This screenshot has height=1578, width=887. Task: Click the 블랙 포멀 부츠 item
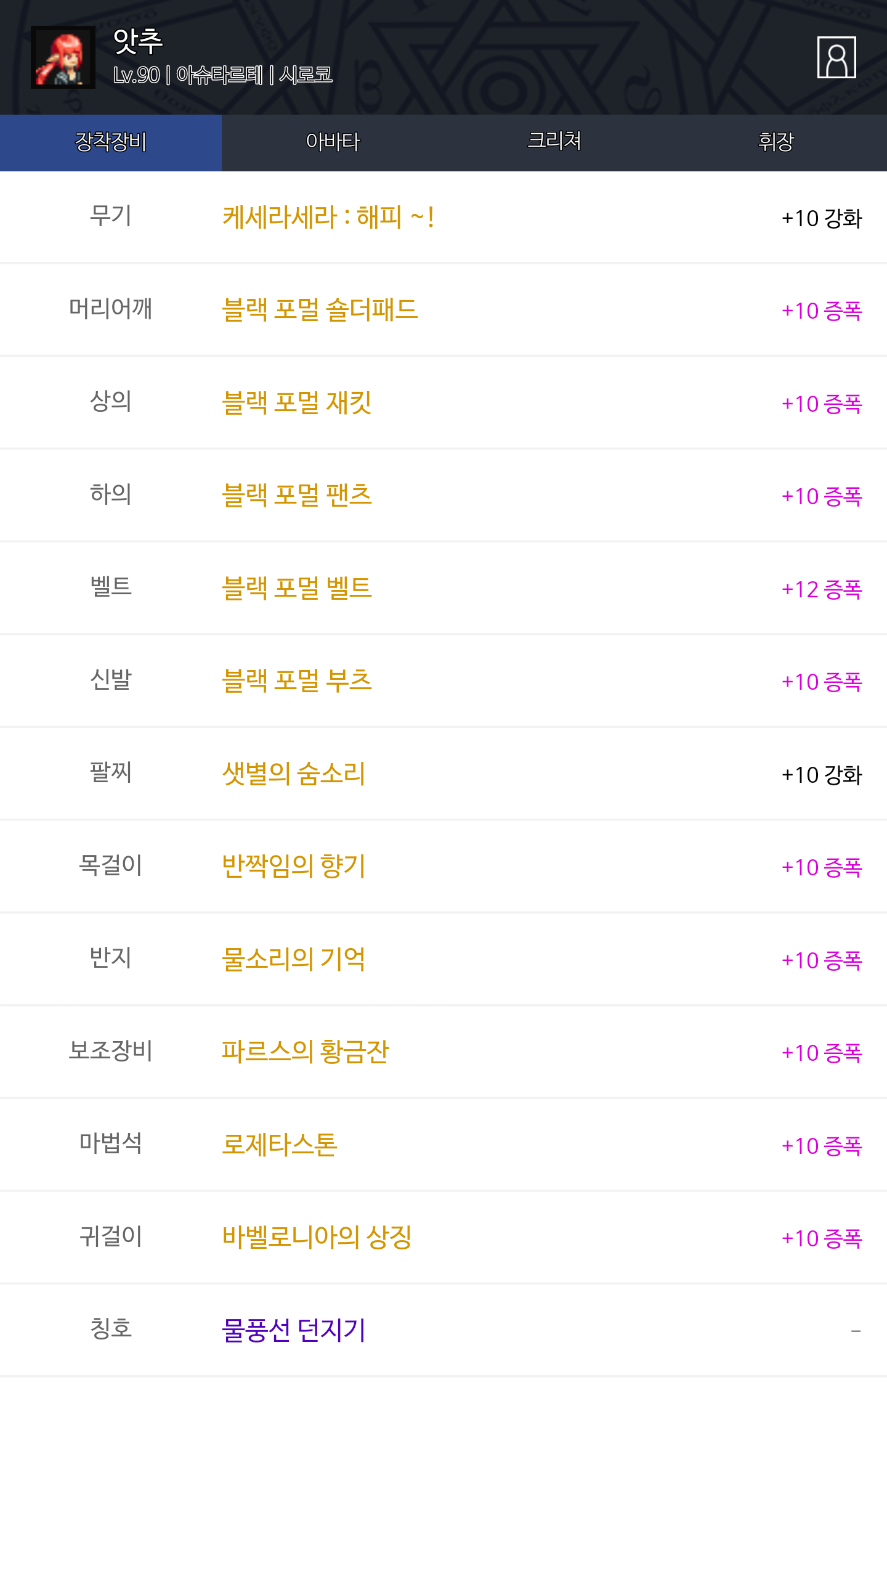point(296,681)
